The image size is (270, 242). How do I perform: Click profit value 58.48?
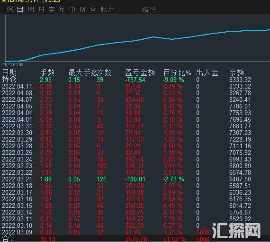pos(133,113)
